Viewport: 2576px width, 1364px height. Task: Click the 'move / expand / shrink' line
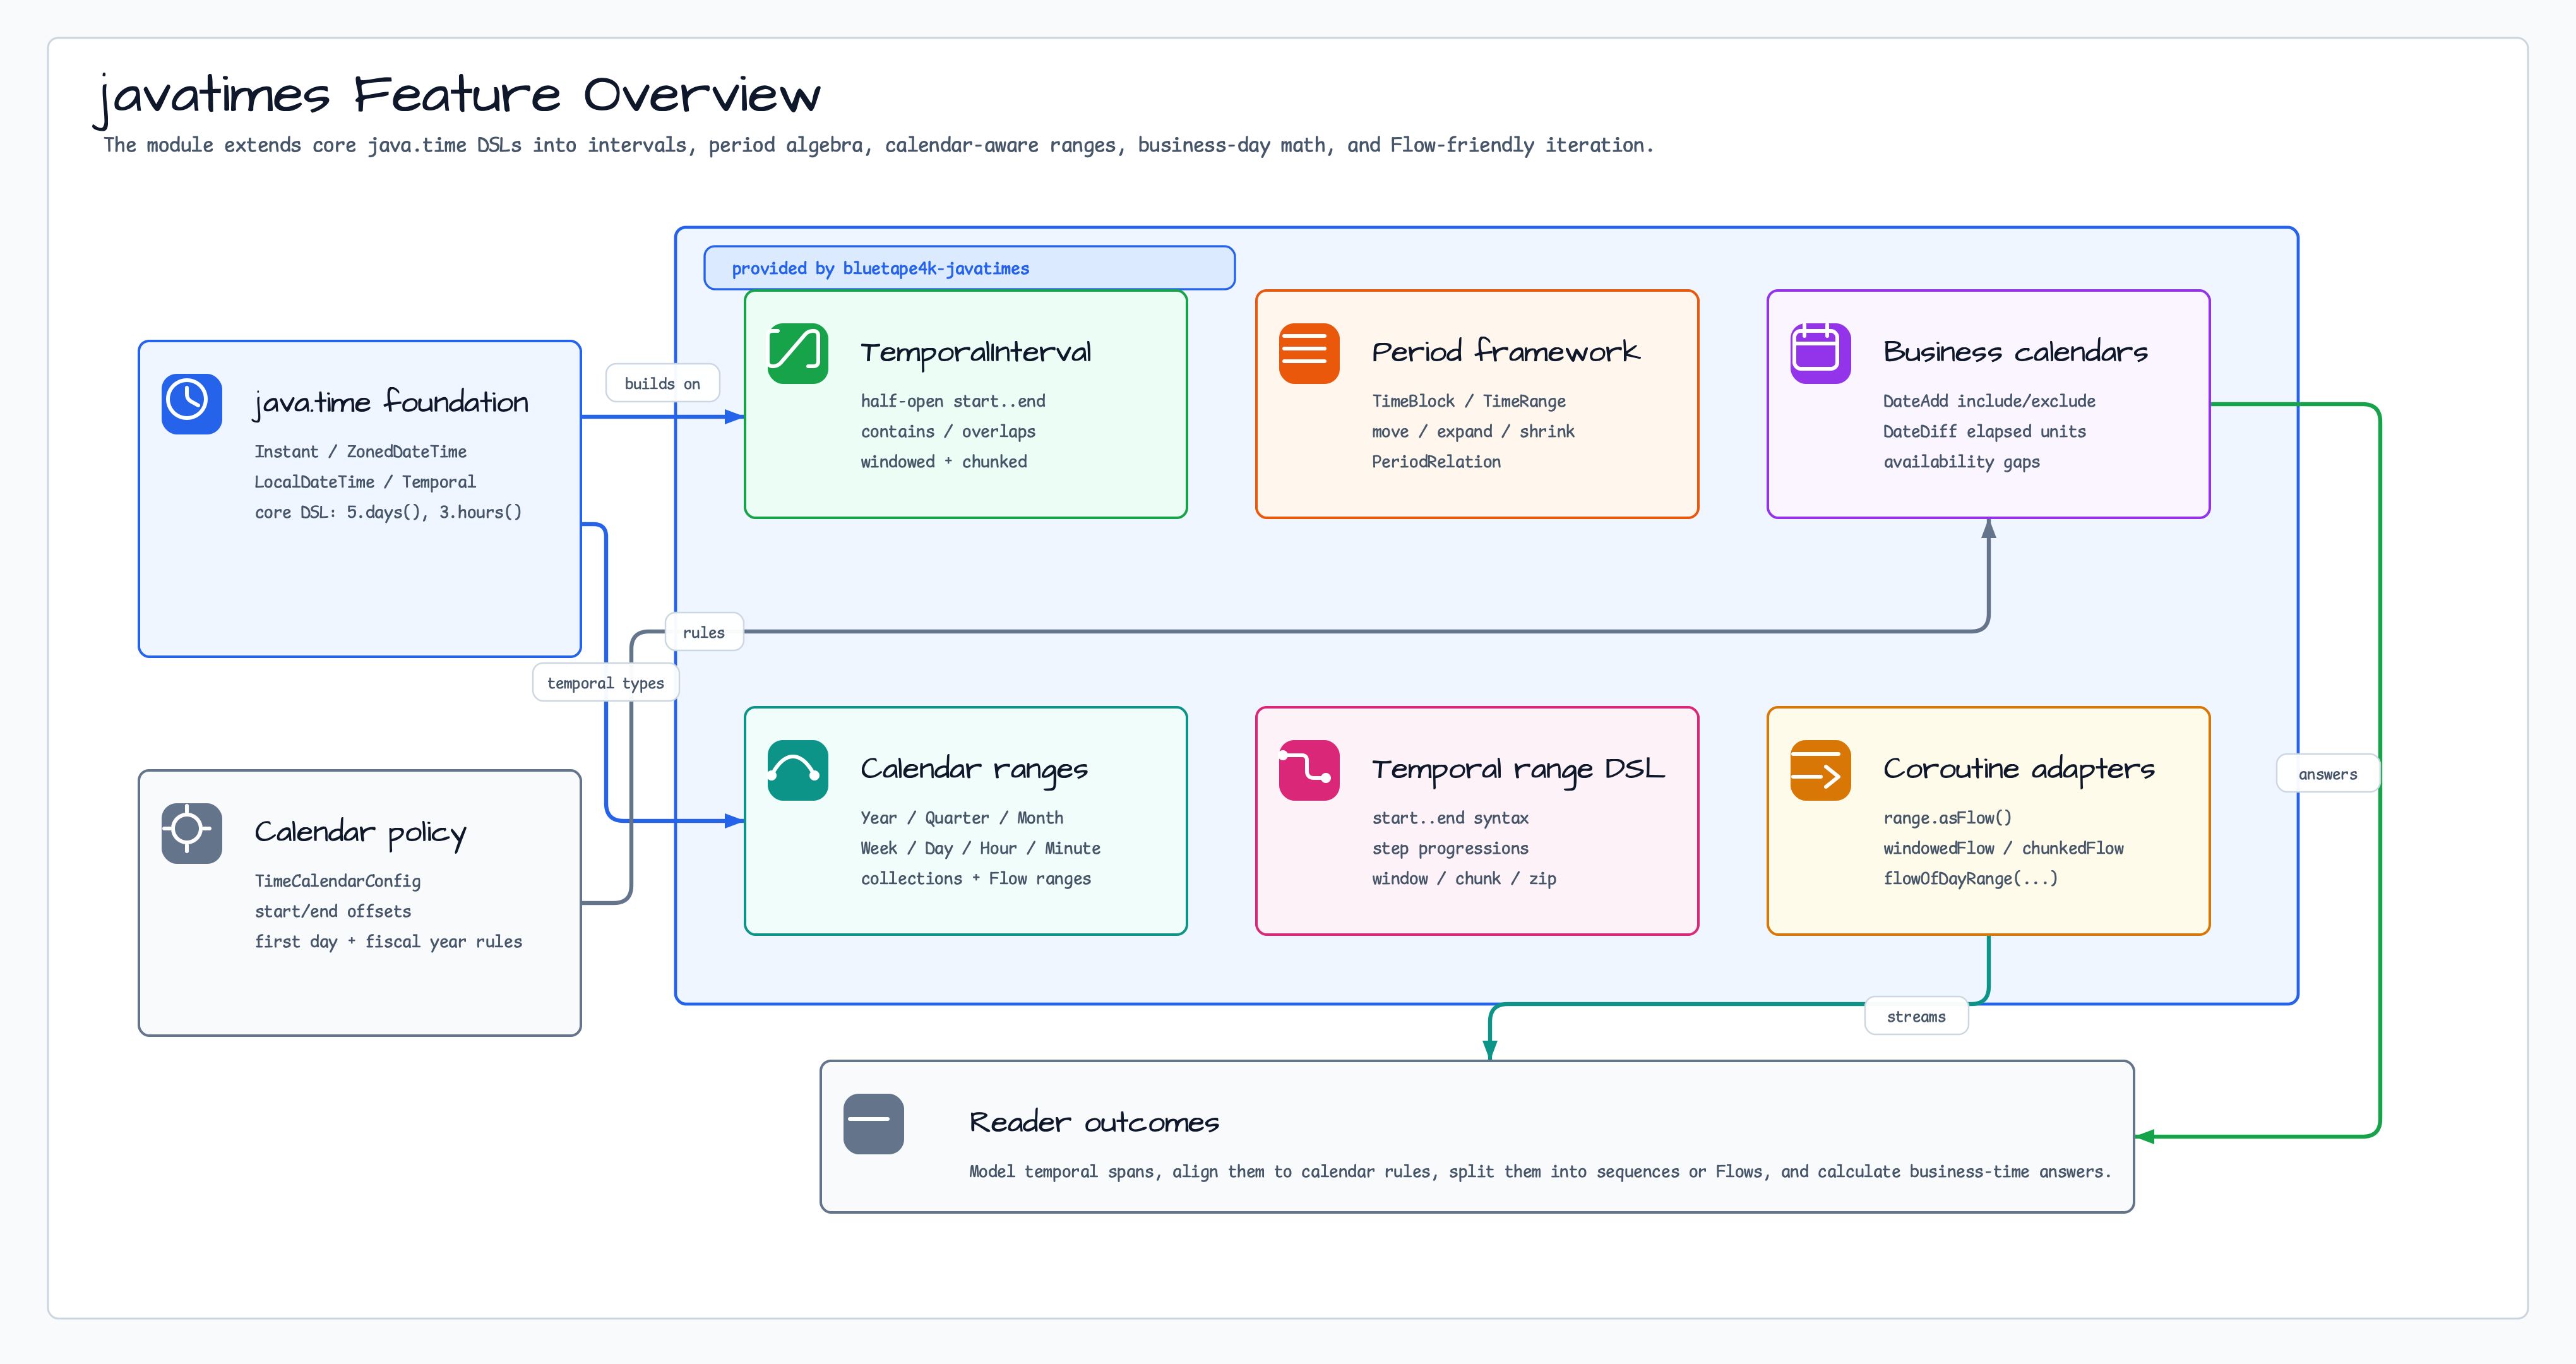pyautogui.click(x=1473, y=431)
